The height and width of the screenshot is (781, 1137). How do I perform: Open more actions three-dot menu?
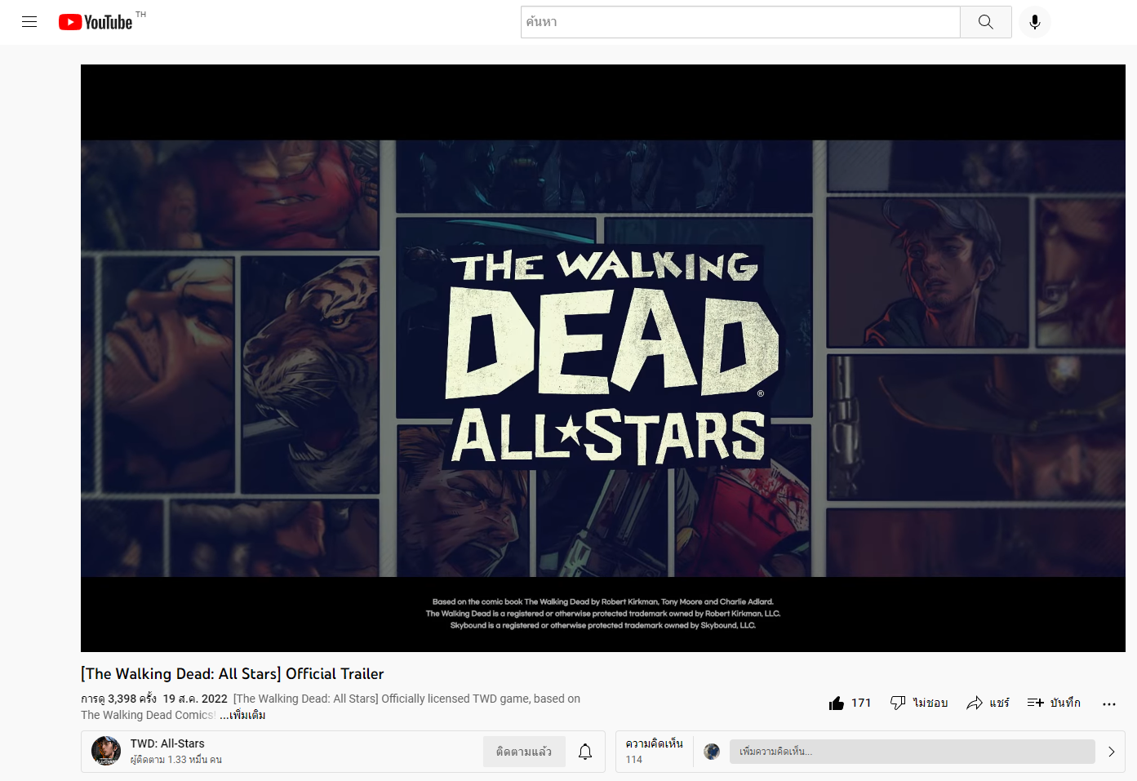point(1108,703)
